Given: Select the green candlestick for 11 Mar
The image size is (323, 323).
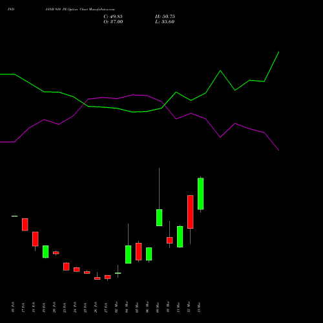Looking at the screenshot, I should tap(180, 236).
